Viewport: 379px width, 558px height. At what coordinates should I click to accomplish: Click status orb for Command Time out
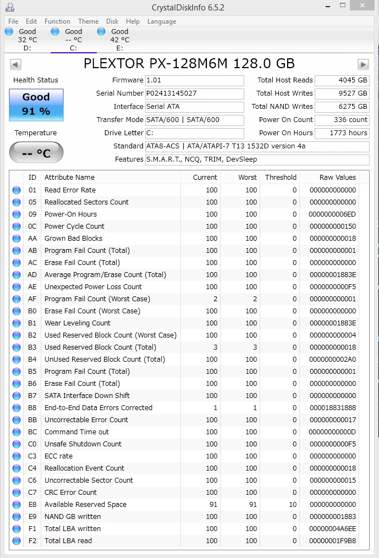[x=17, y=432]
